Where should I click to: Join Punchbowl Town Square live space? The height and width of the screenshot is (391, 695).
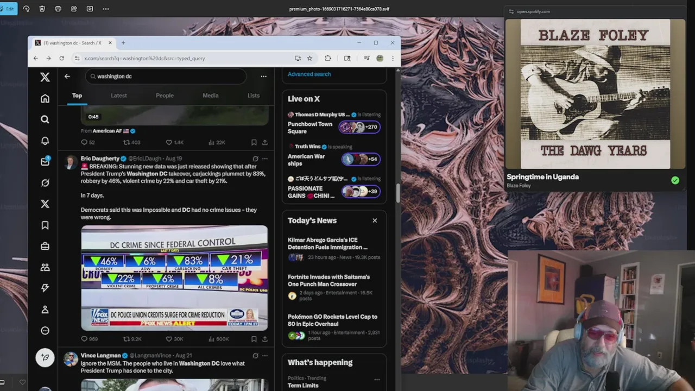point(334,128)
